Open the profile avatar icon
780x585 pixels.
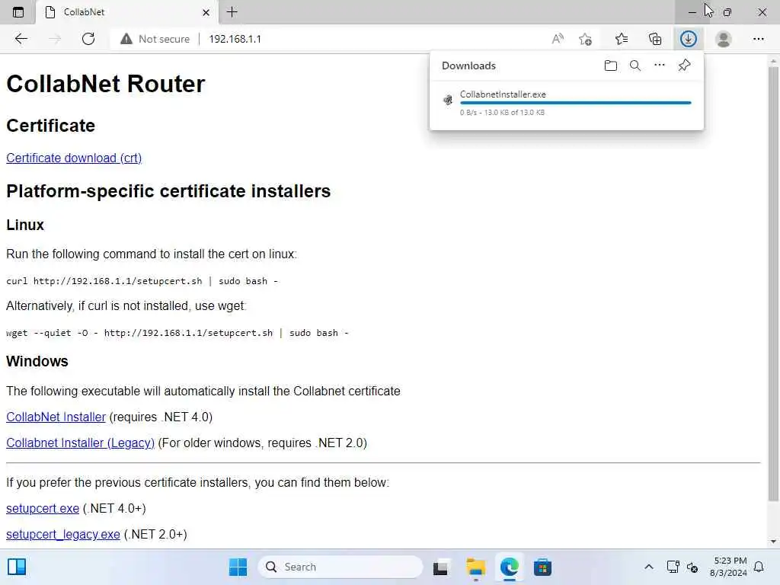724,39
